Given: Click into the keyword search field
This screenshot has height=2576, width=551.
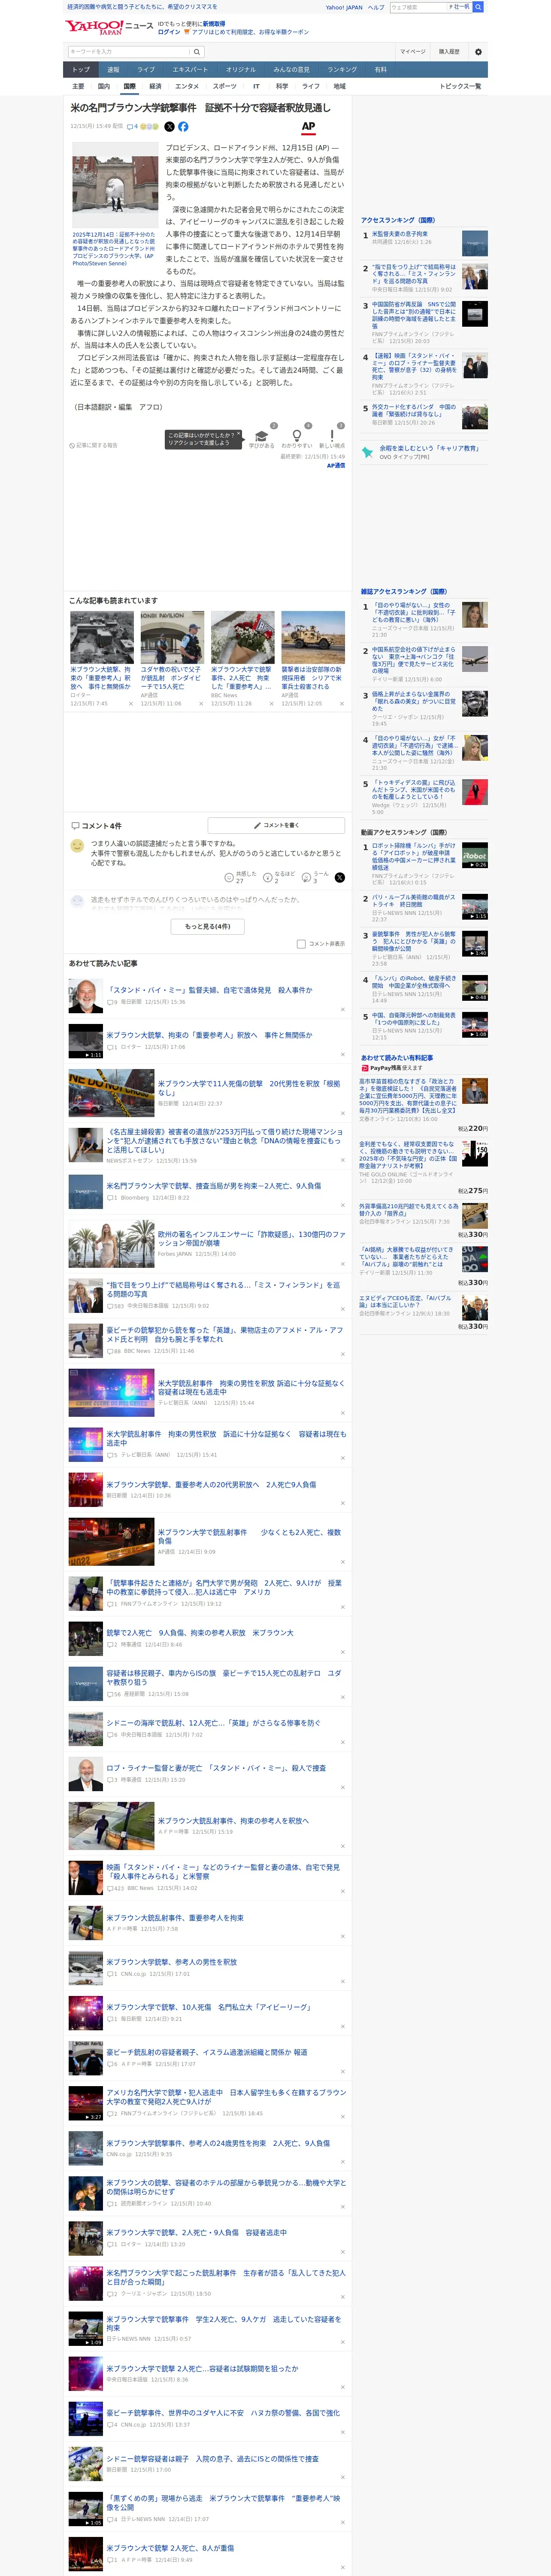Looking at the screenshot, I should pos(129,52).
